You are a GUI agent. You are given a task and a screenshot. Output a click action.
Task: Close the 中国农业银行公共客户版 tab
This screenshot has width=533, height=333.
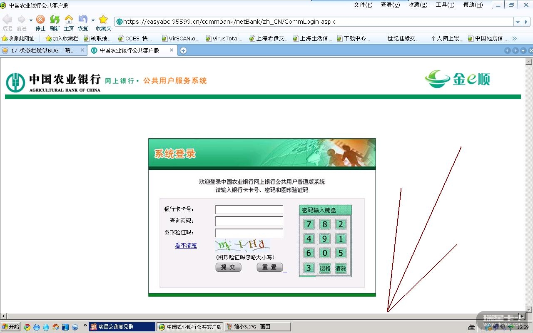(172, 50)
